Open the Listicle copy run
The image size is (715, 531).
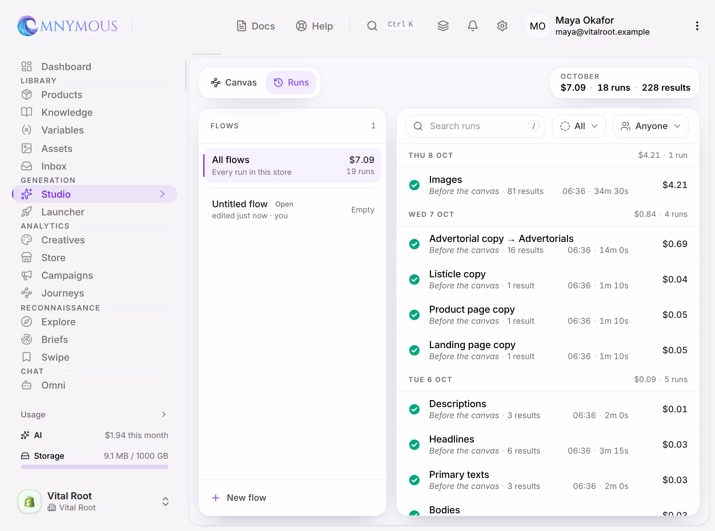point(548,280)
